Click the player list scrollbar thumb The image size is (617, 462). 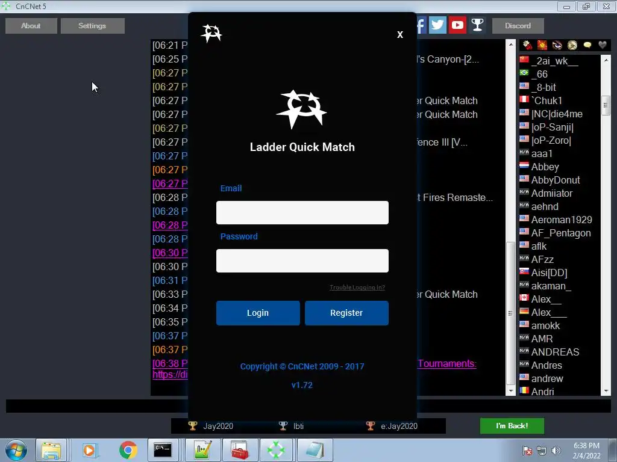pyautogui.click(x=606, y=105)
